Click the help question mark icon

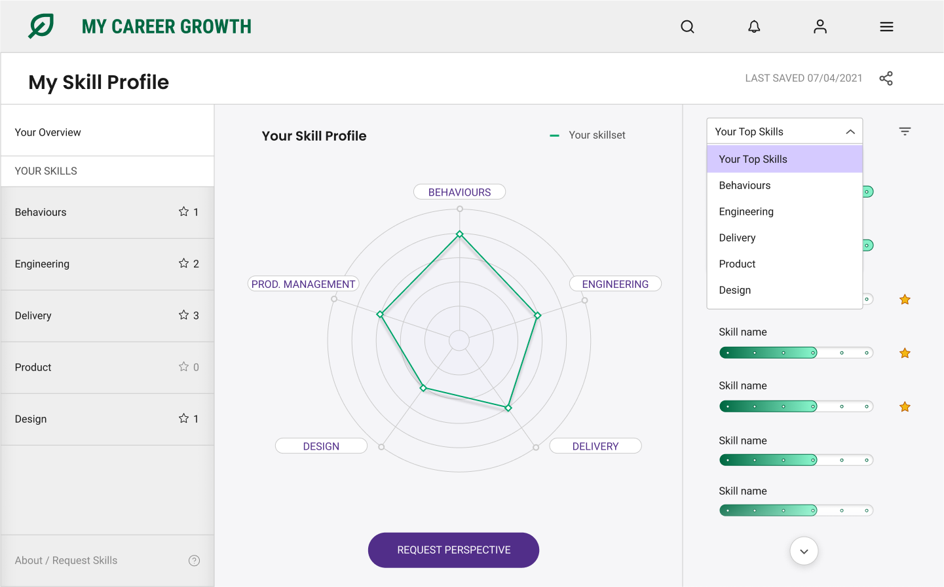click(x=194, y=560)
